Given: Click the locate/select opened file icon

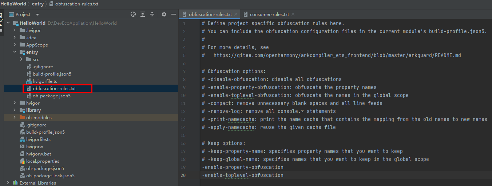Looking at the screenshot, I should point(133,15).
